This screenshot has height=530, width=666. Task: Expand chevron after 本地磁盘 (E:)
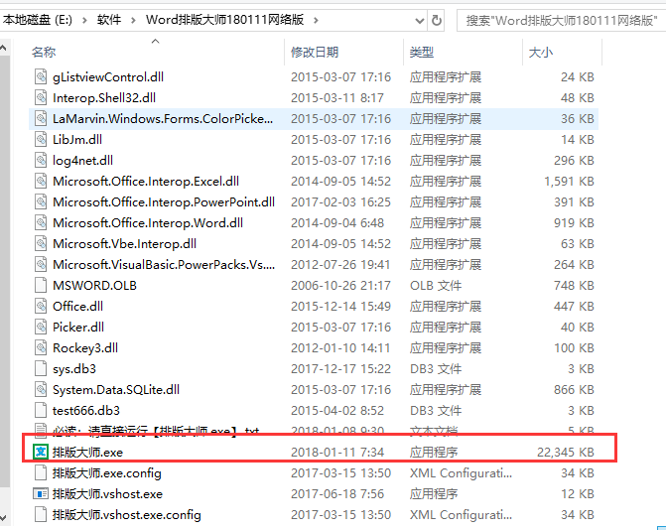click(84, 20)
